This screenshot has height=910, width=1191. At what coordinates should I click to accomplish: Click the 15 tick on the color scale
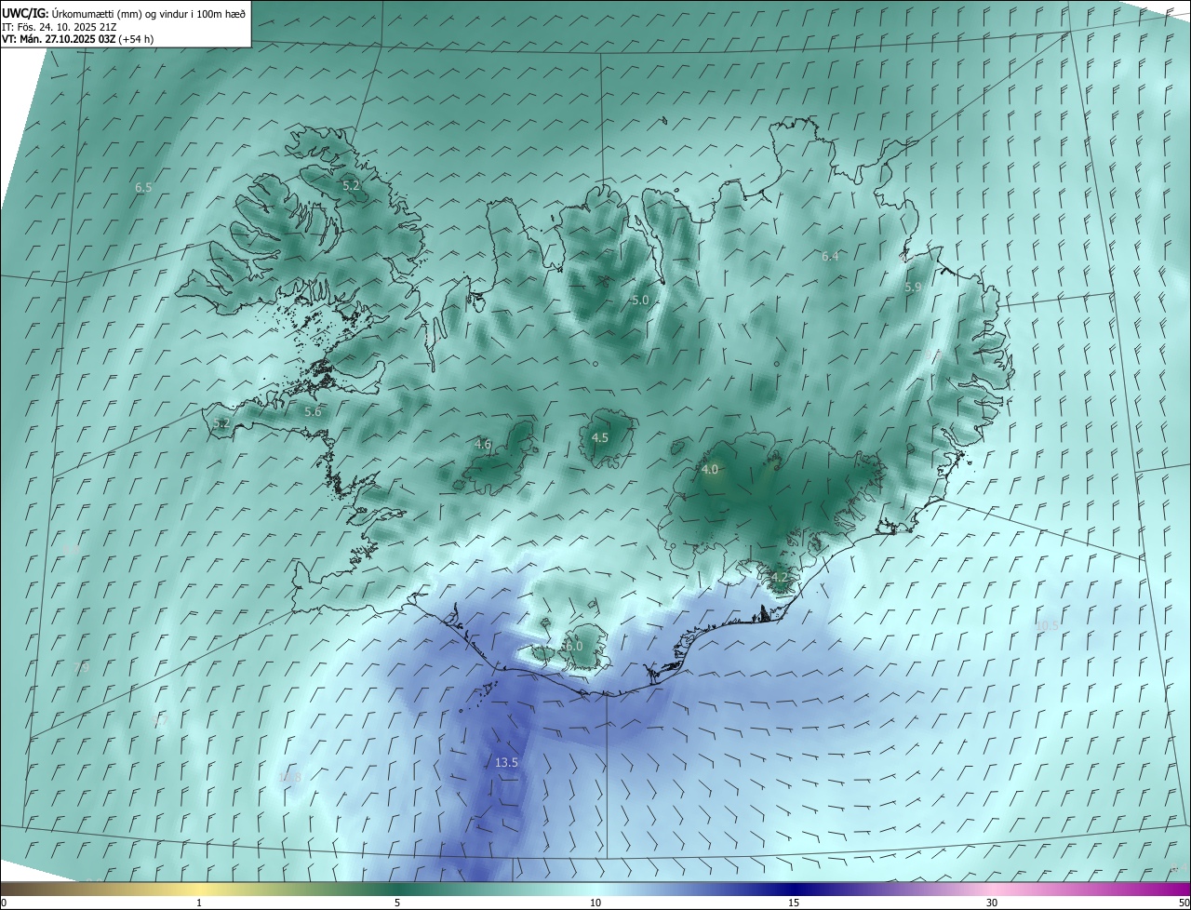tap(794, 903)
